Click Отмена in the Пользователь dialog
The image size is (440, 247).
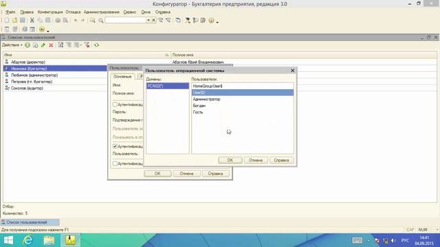coord(186,174)
